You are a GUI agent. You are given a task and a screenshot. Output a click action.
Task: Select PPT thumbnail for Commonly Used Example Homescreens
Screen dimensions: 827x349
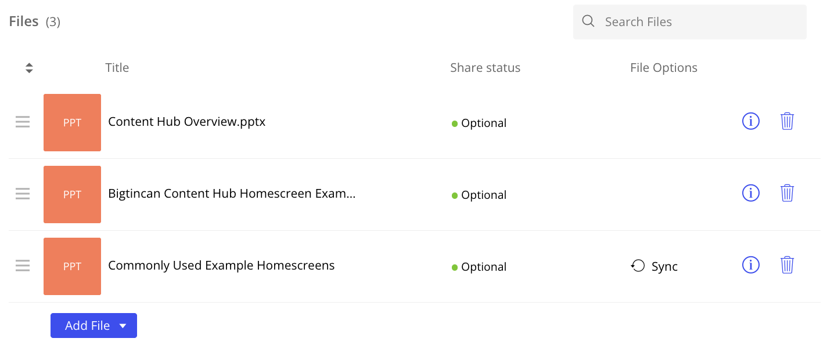[72, 266]
